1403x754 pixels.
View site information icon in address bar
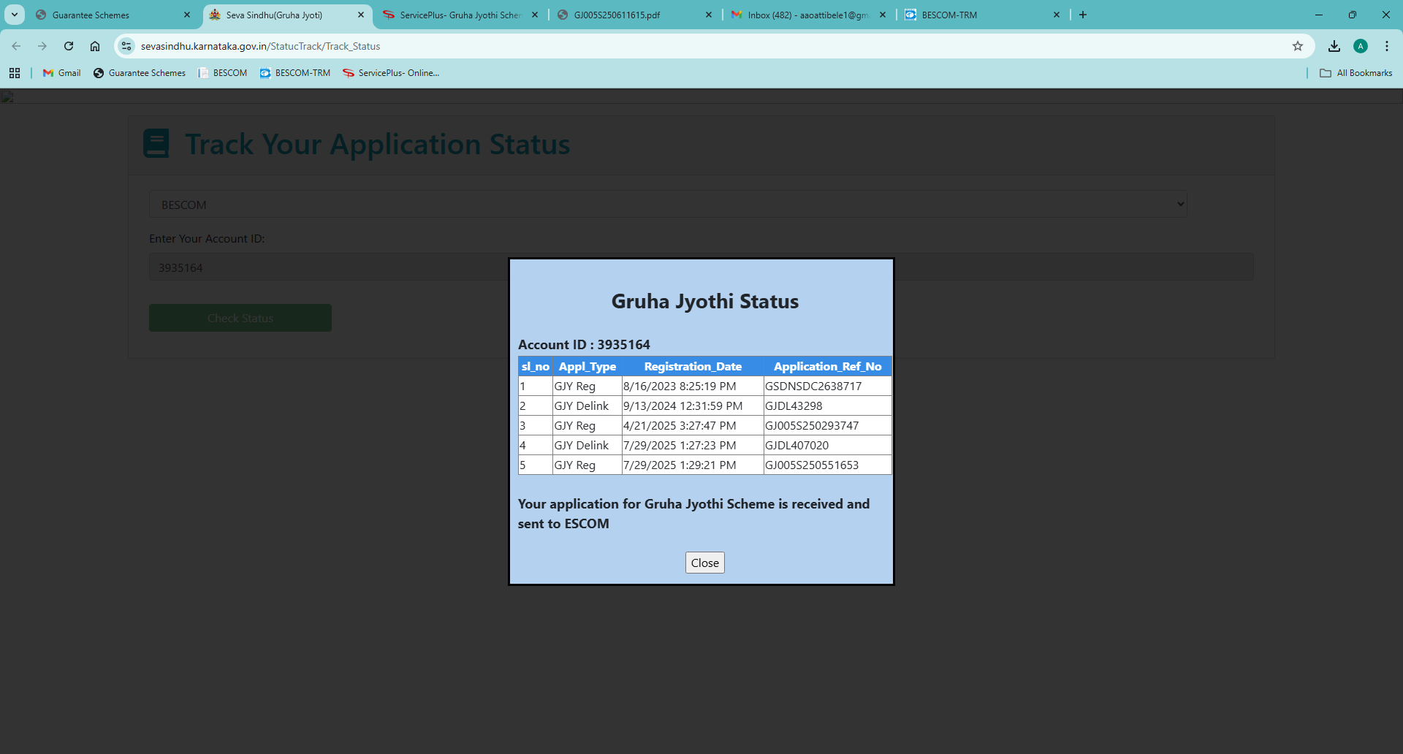(x=126, y=46)
